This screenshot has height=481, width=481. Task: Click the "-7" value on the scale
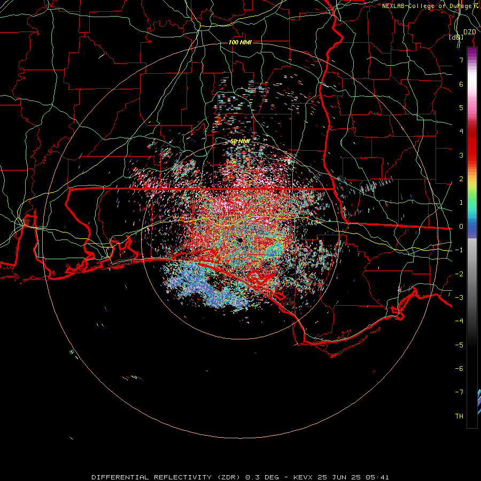pyautogui.click(x=459, y=392)
